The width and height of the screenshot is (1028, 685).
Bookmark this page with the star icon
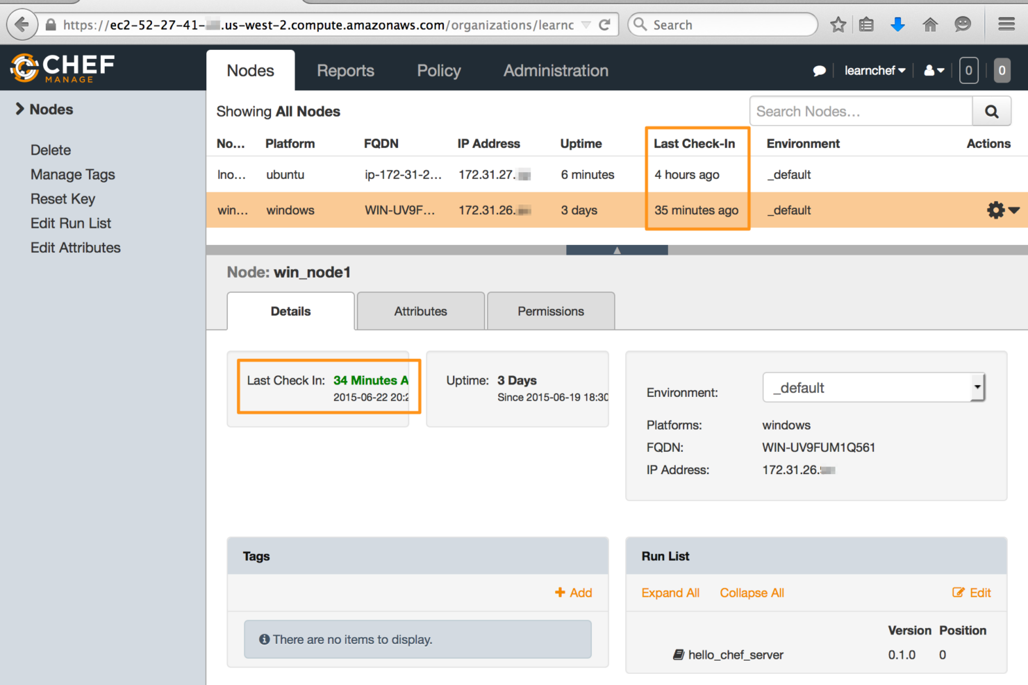[838, 25]
